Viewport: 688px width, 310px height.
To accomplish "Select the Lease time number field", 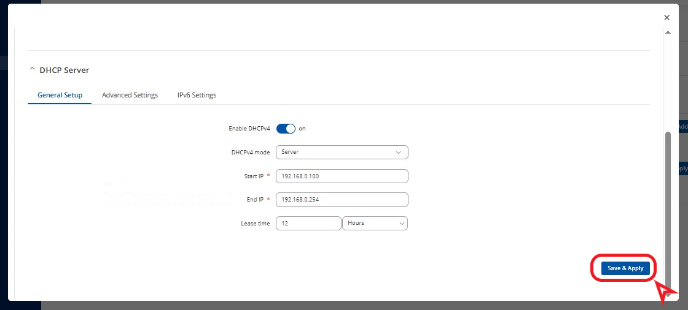I will 308,224.
